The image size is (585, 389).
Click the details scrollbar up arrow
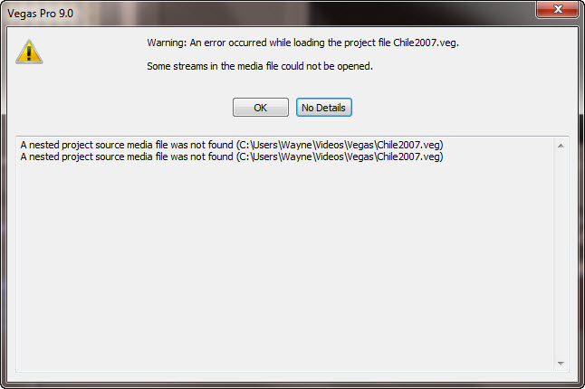[561, 146]
